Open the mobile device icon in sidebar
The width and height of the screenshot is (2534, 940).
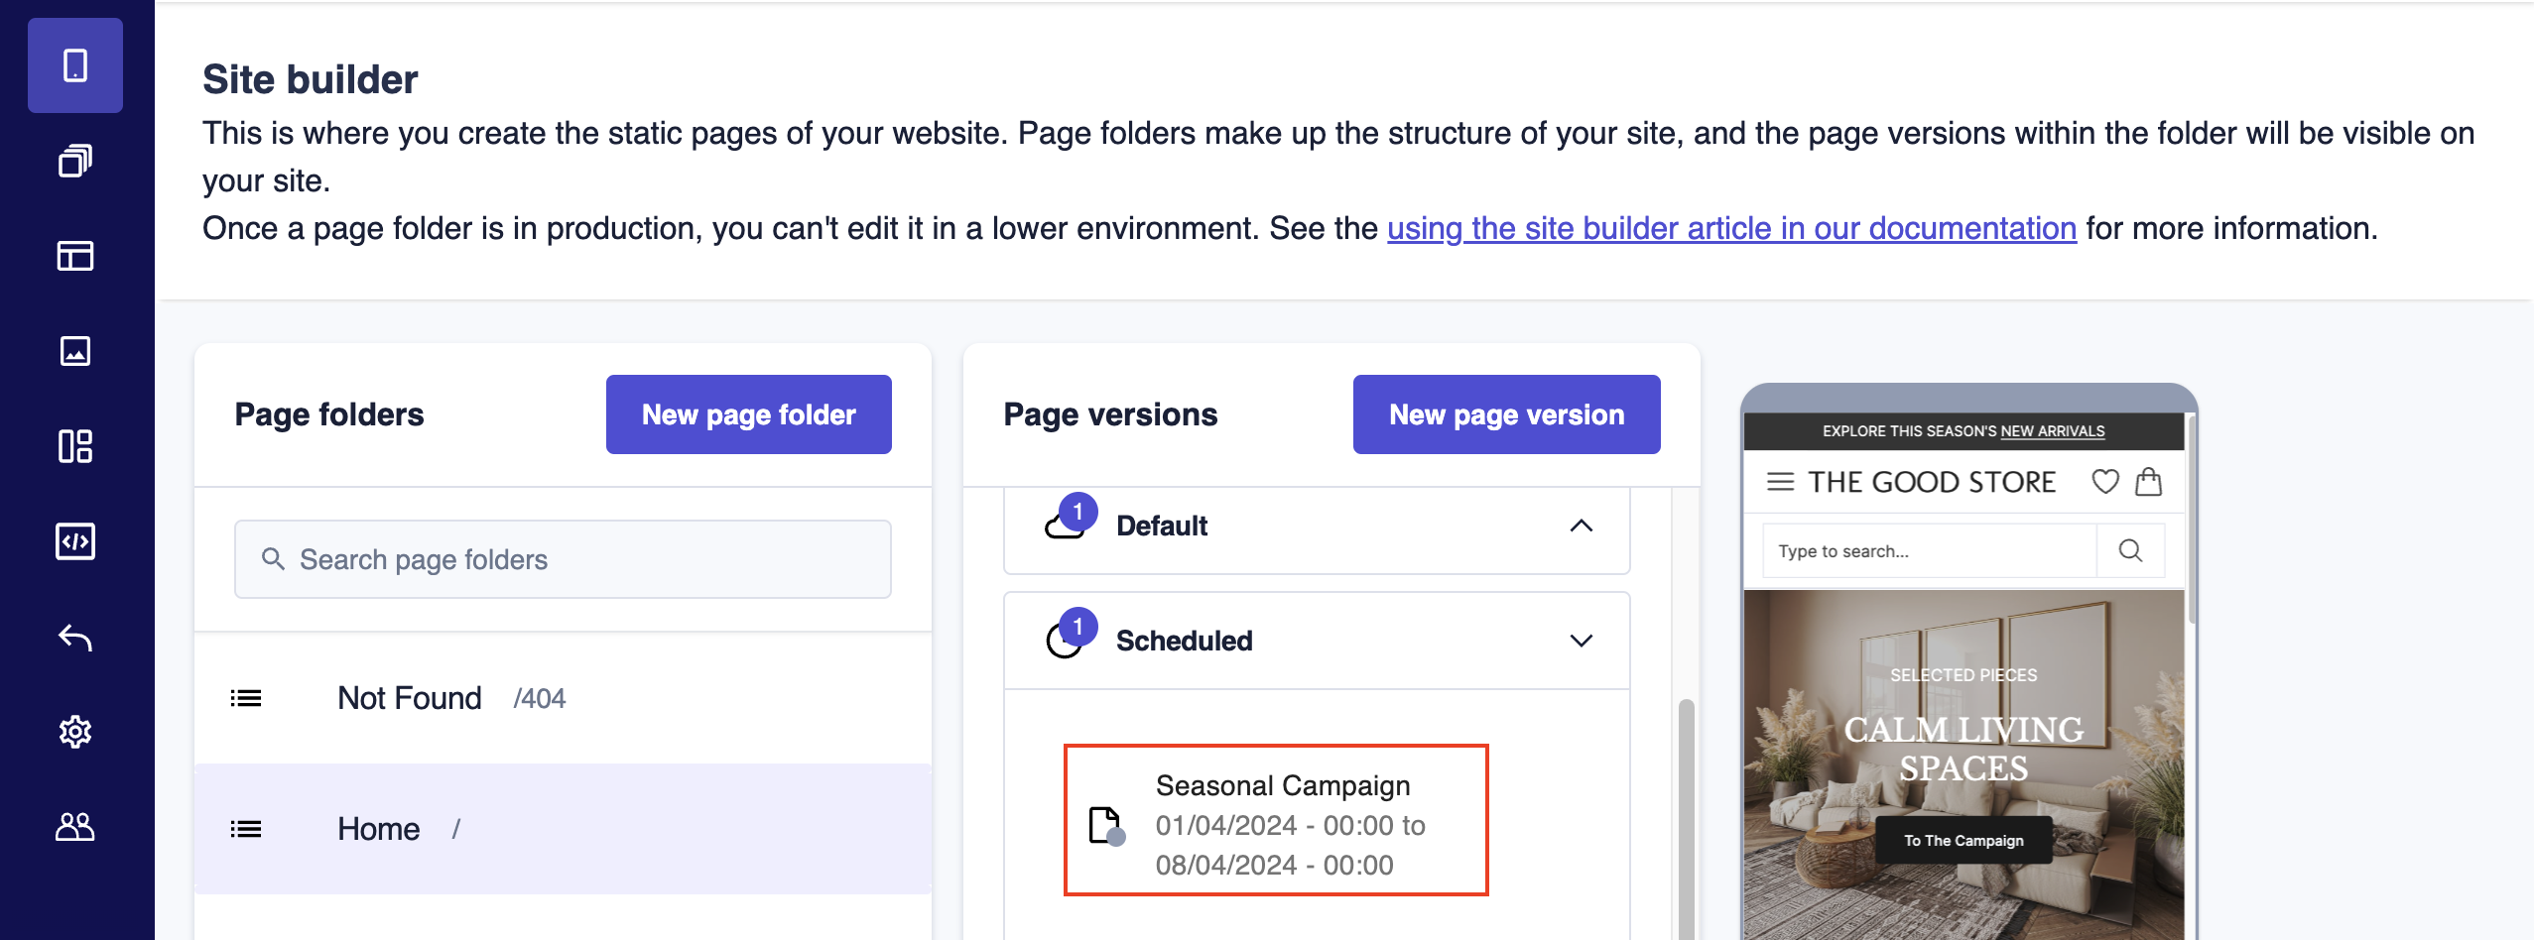[x=75, y=65]
